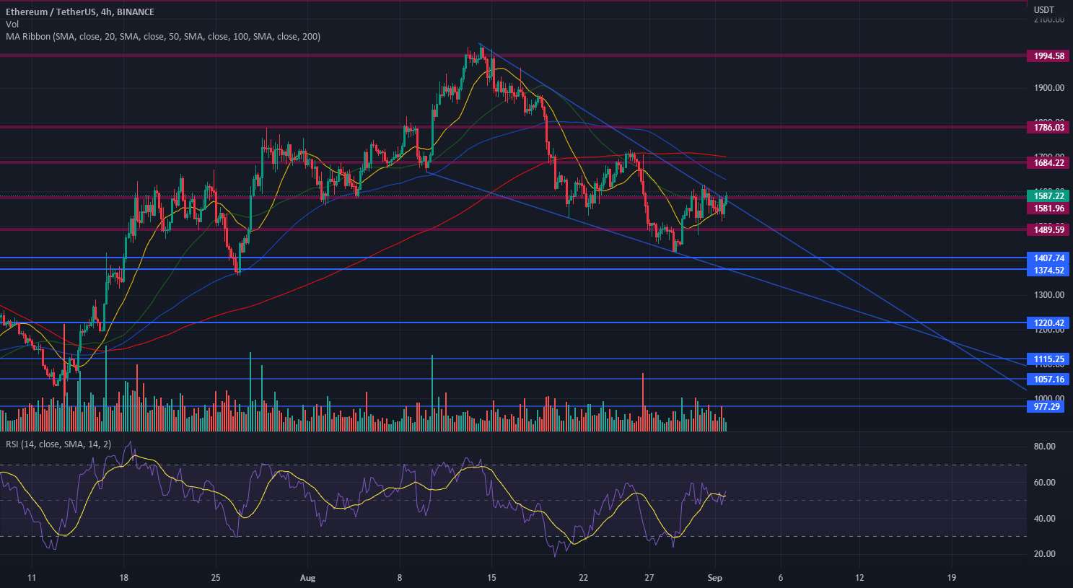This screenshot has width=1073, height=588.
Task: Click the 27 date axis label
Action: [x=649, y=578]
